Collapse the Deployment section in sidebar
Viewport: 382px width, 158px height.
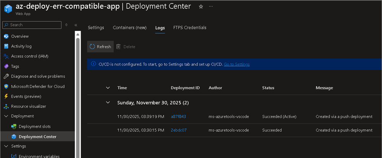(x=6, y=116)
